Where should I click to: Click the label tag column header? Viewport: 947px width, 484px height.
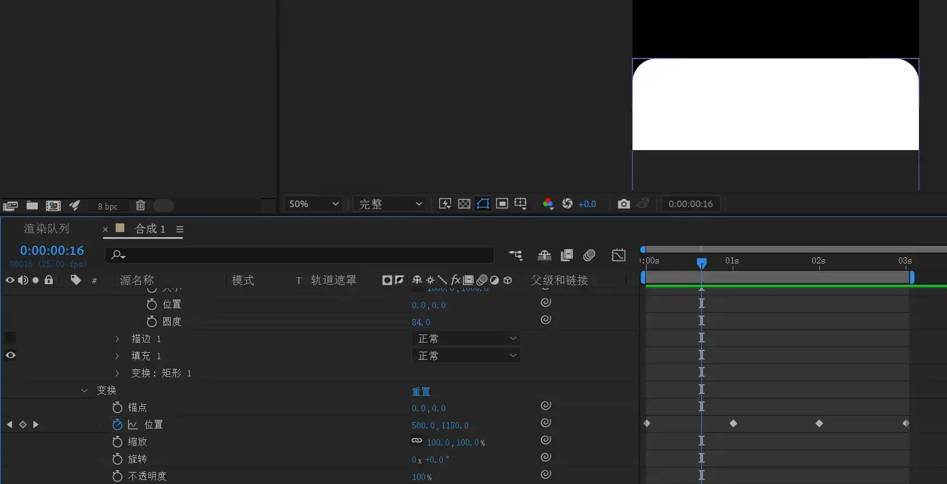coord(76,280)
